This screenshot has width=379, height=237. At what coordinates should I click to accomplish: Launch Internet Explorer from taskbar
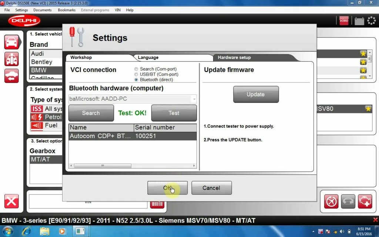coord(26,231)
